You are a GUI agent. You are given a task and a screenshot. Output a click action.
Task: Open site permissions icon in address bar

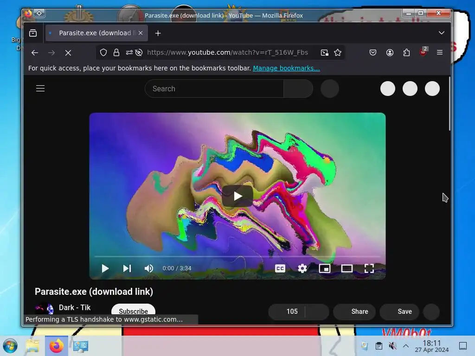click(x=129, y=53)
